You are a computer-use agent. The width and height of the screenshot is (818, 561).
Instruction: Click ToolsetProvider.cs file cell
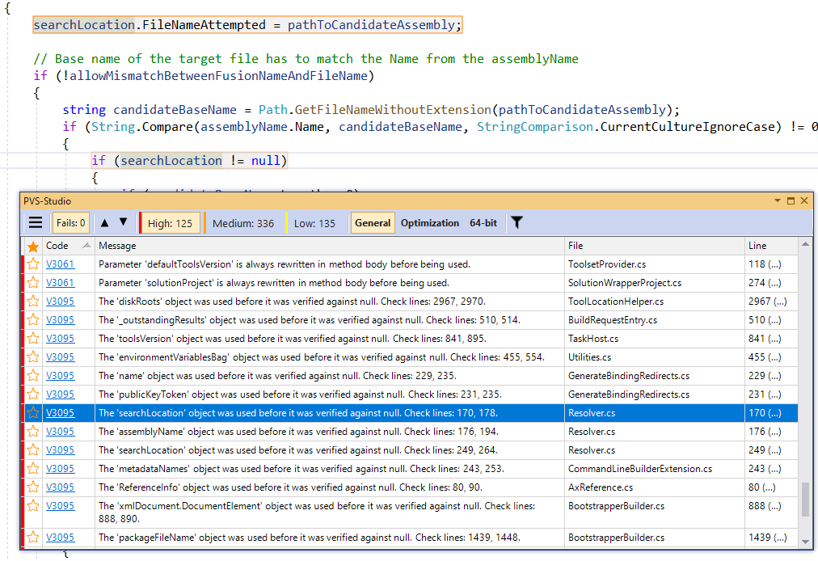click(655, 264)
